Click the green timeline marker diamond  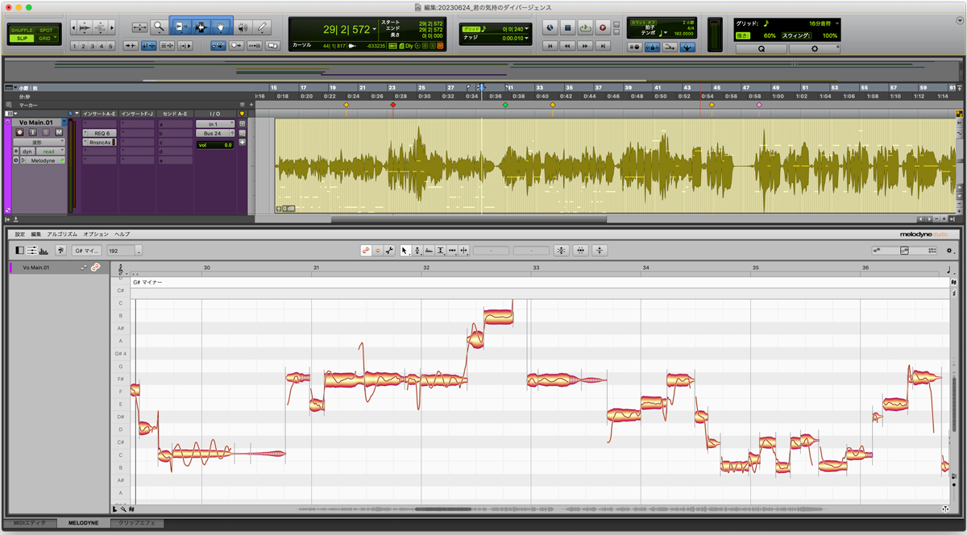(505, 105)
